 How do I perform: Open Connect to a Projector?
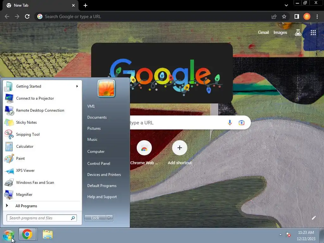[x=43, y=98]
